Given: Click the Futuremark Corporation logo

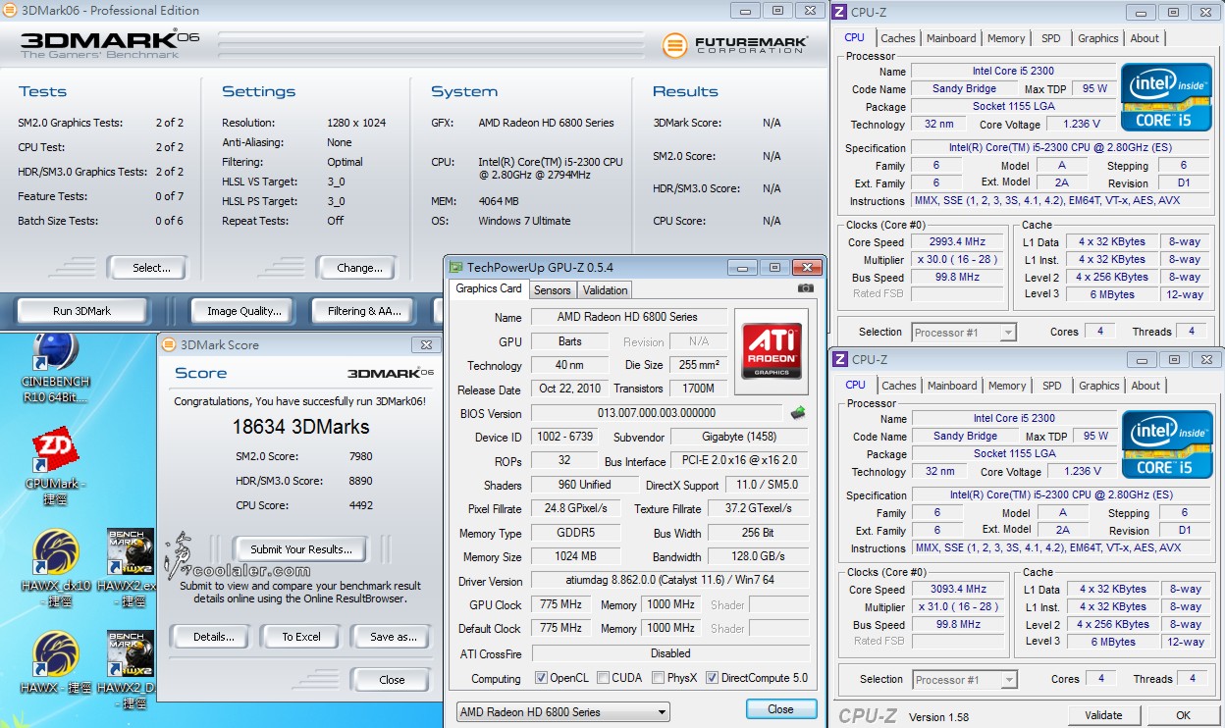Looking at the screenshot, I should pos(734,45).
